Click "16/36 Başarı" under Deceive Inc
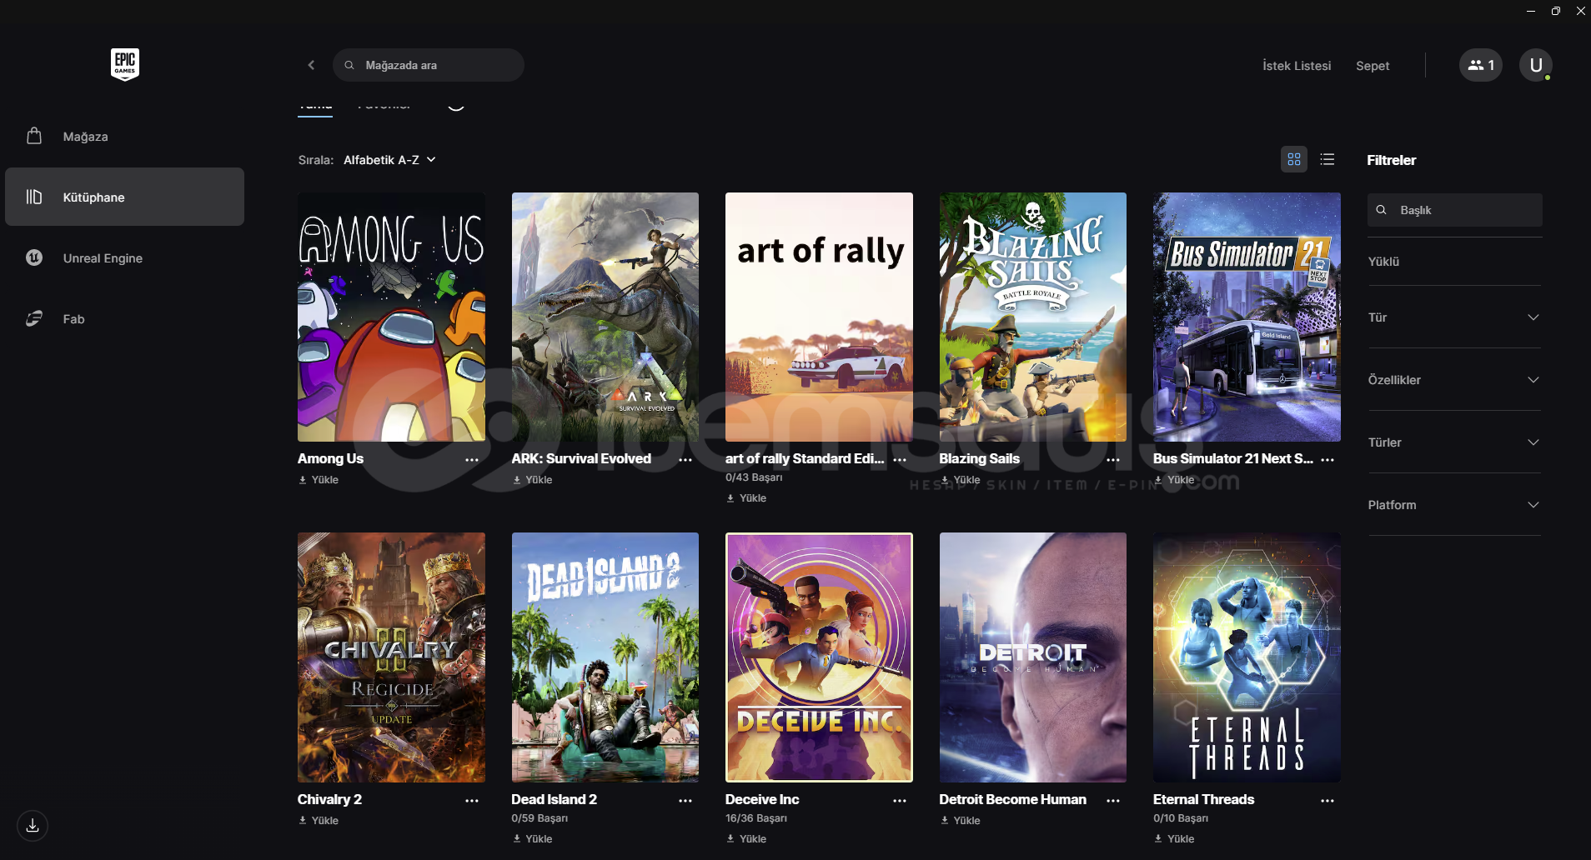 [756, 818]
